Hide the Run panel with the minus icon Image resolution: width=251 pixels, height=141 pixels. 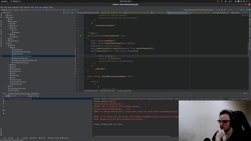coord(247,93)
